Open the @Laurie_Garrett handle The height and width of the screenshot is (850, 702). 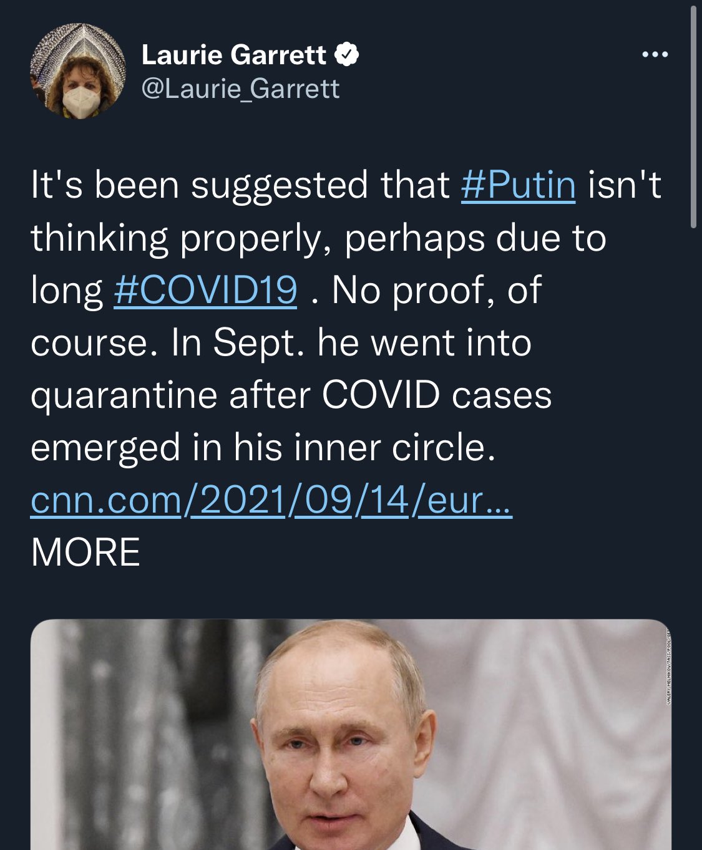click(240, 89)
